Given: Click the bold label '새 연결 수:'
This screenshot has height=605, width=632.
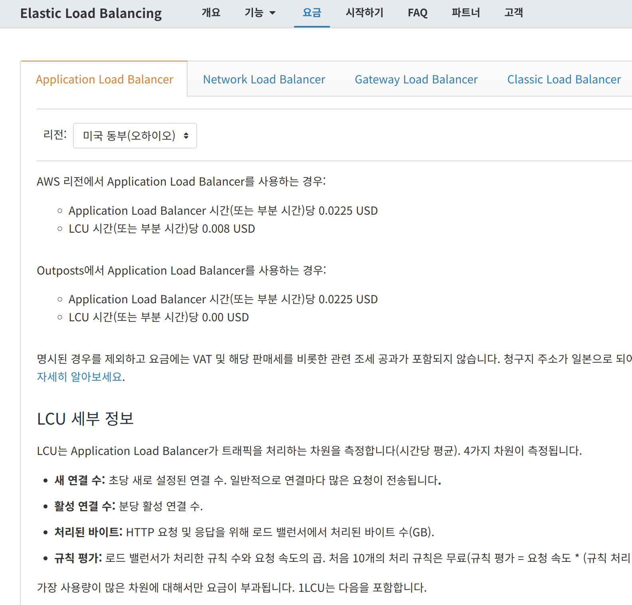Looking at the screenshot, I should pos(80,480).
